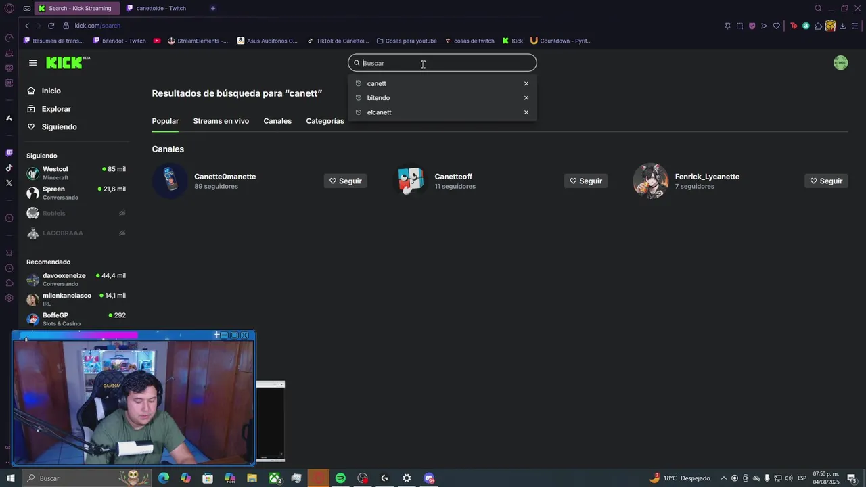Open Microsoft Edge from the taskbar

[164, 478]
